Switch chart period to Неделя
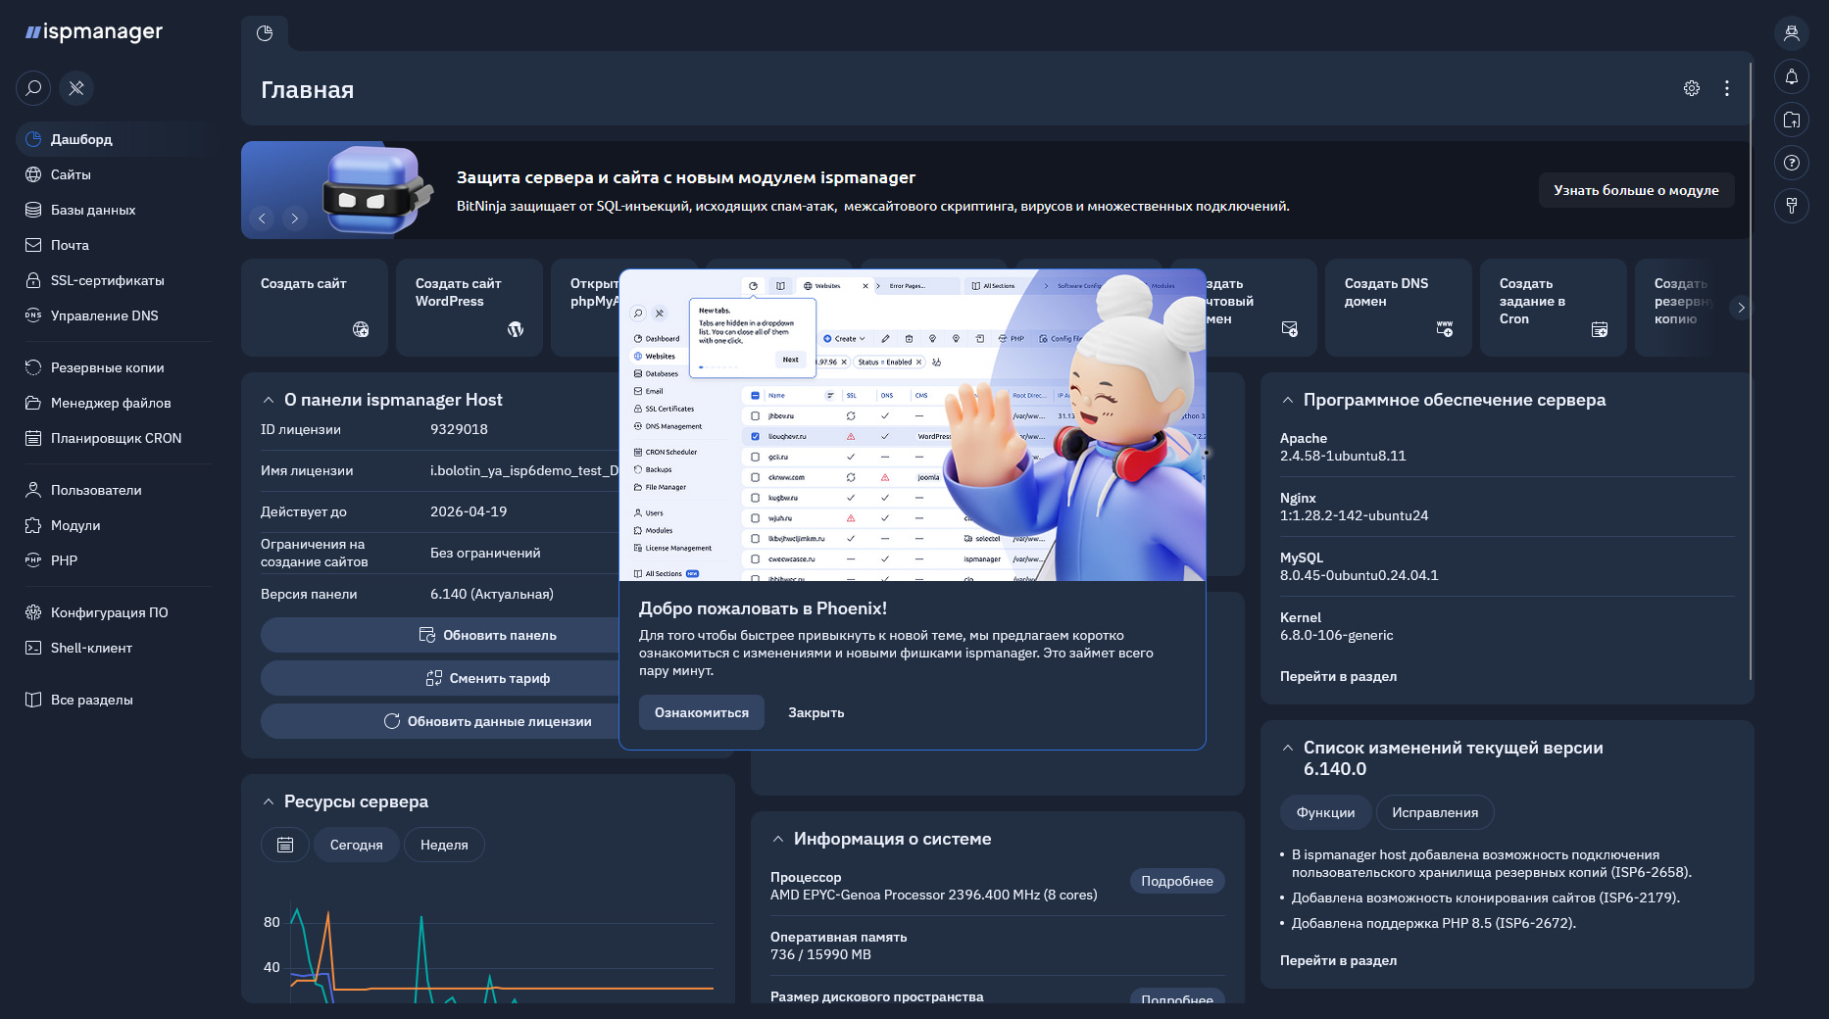Viewport: 1829px width, 1019px height. pyautogui.click(x=444, y=845)
